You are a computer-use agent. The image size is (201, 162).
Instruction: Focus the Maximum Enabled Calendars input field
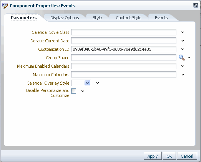(x=124, y=66)
